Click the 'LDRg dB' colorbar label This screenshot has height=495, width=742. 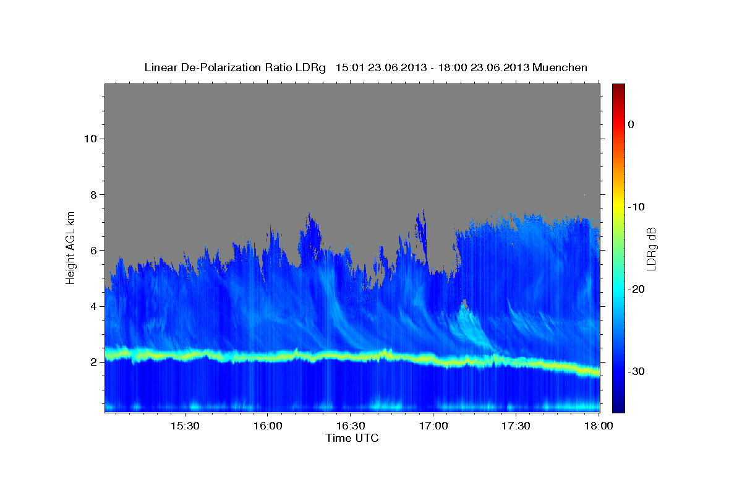(x=650, y=248)
